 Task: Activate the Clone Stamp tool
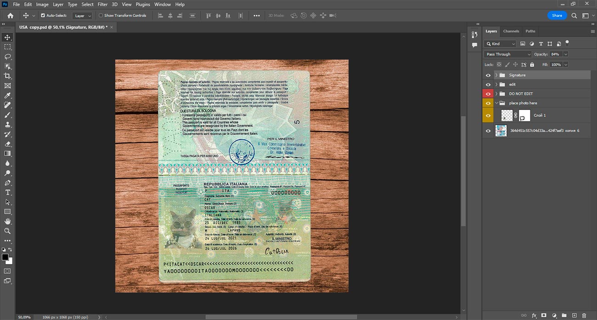7,124
